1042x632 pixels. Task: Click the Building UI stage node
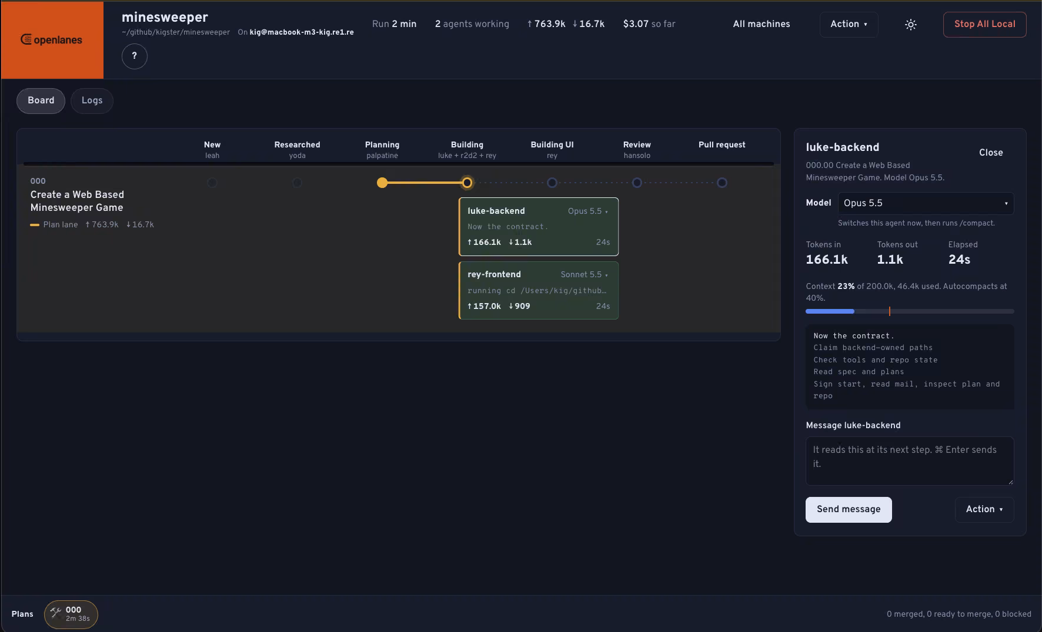click(552, 183)
